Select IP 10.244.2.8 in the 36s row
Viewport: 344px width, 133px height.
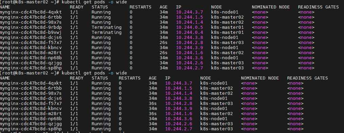(179, 104)
